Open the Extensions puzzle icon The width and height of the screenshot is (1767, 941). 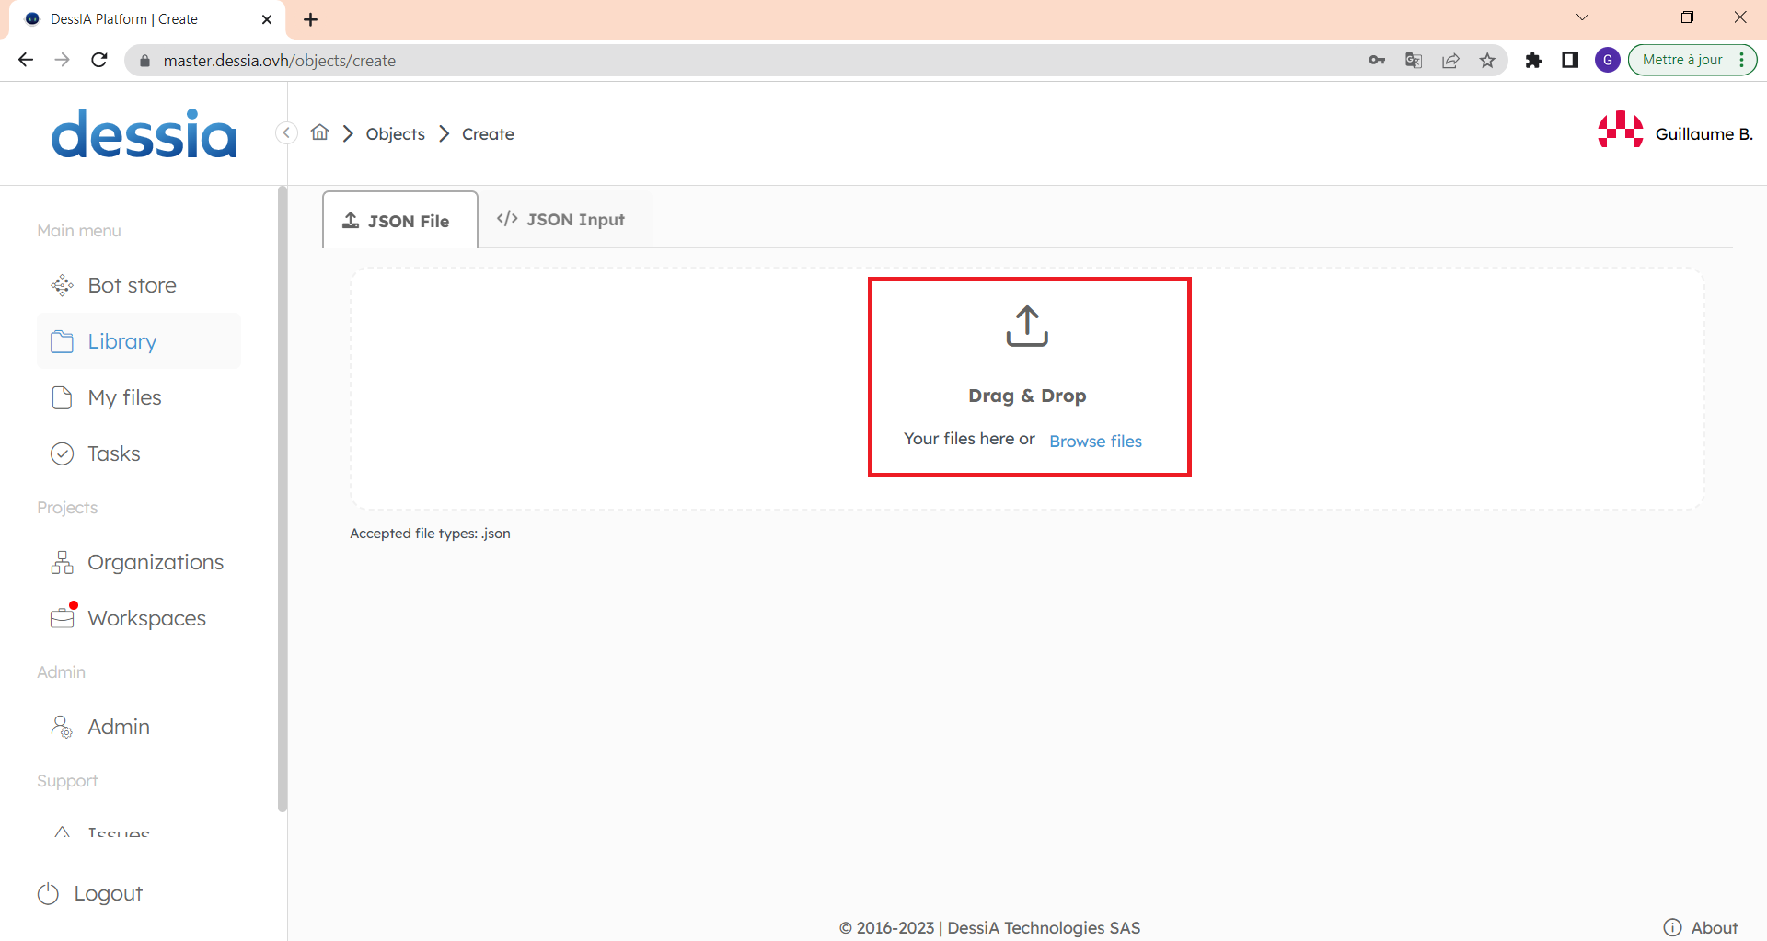pos(1533,60)
